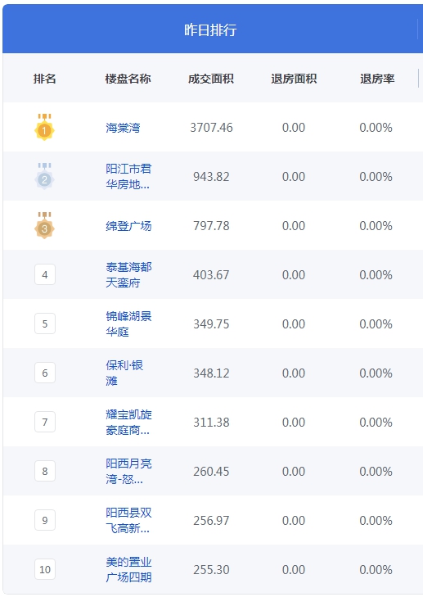Image resolution: width=423 pixels, height=597 pixels.
Task: Open the 阳西月亮湾 property link
Action: 128,471
